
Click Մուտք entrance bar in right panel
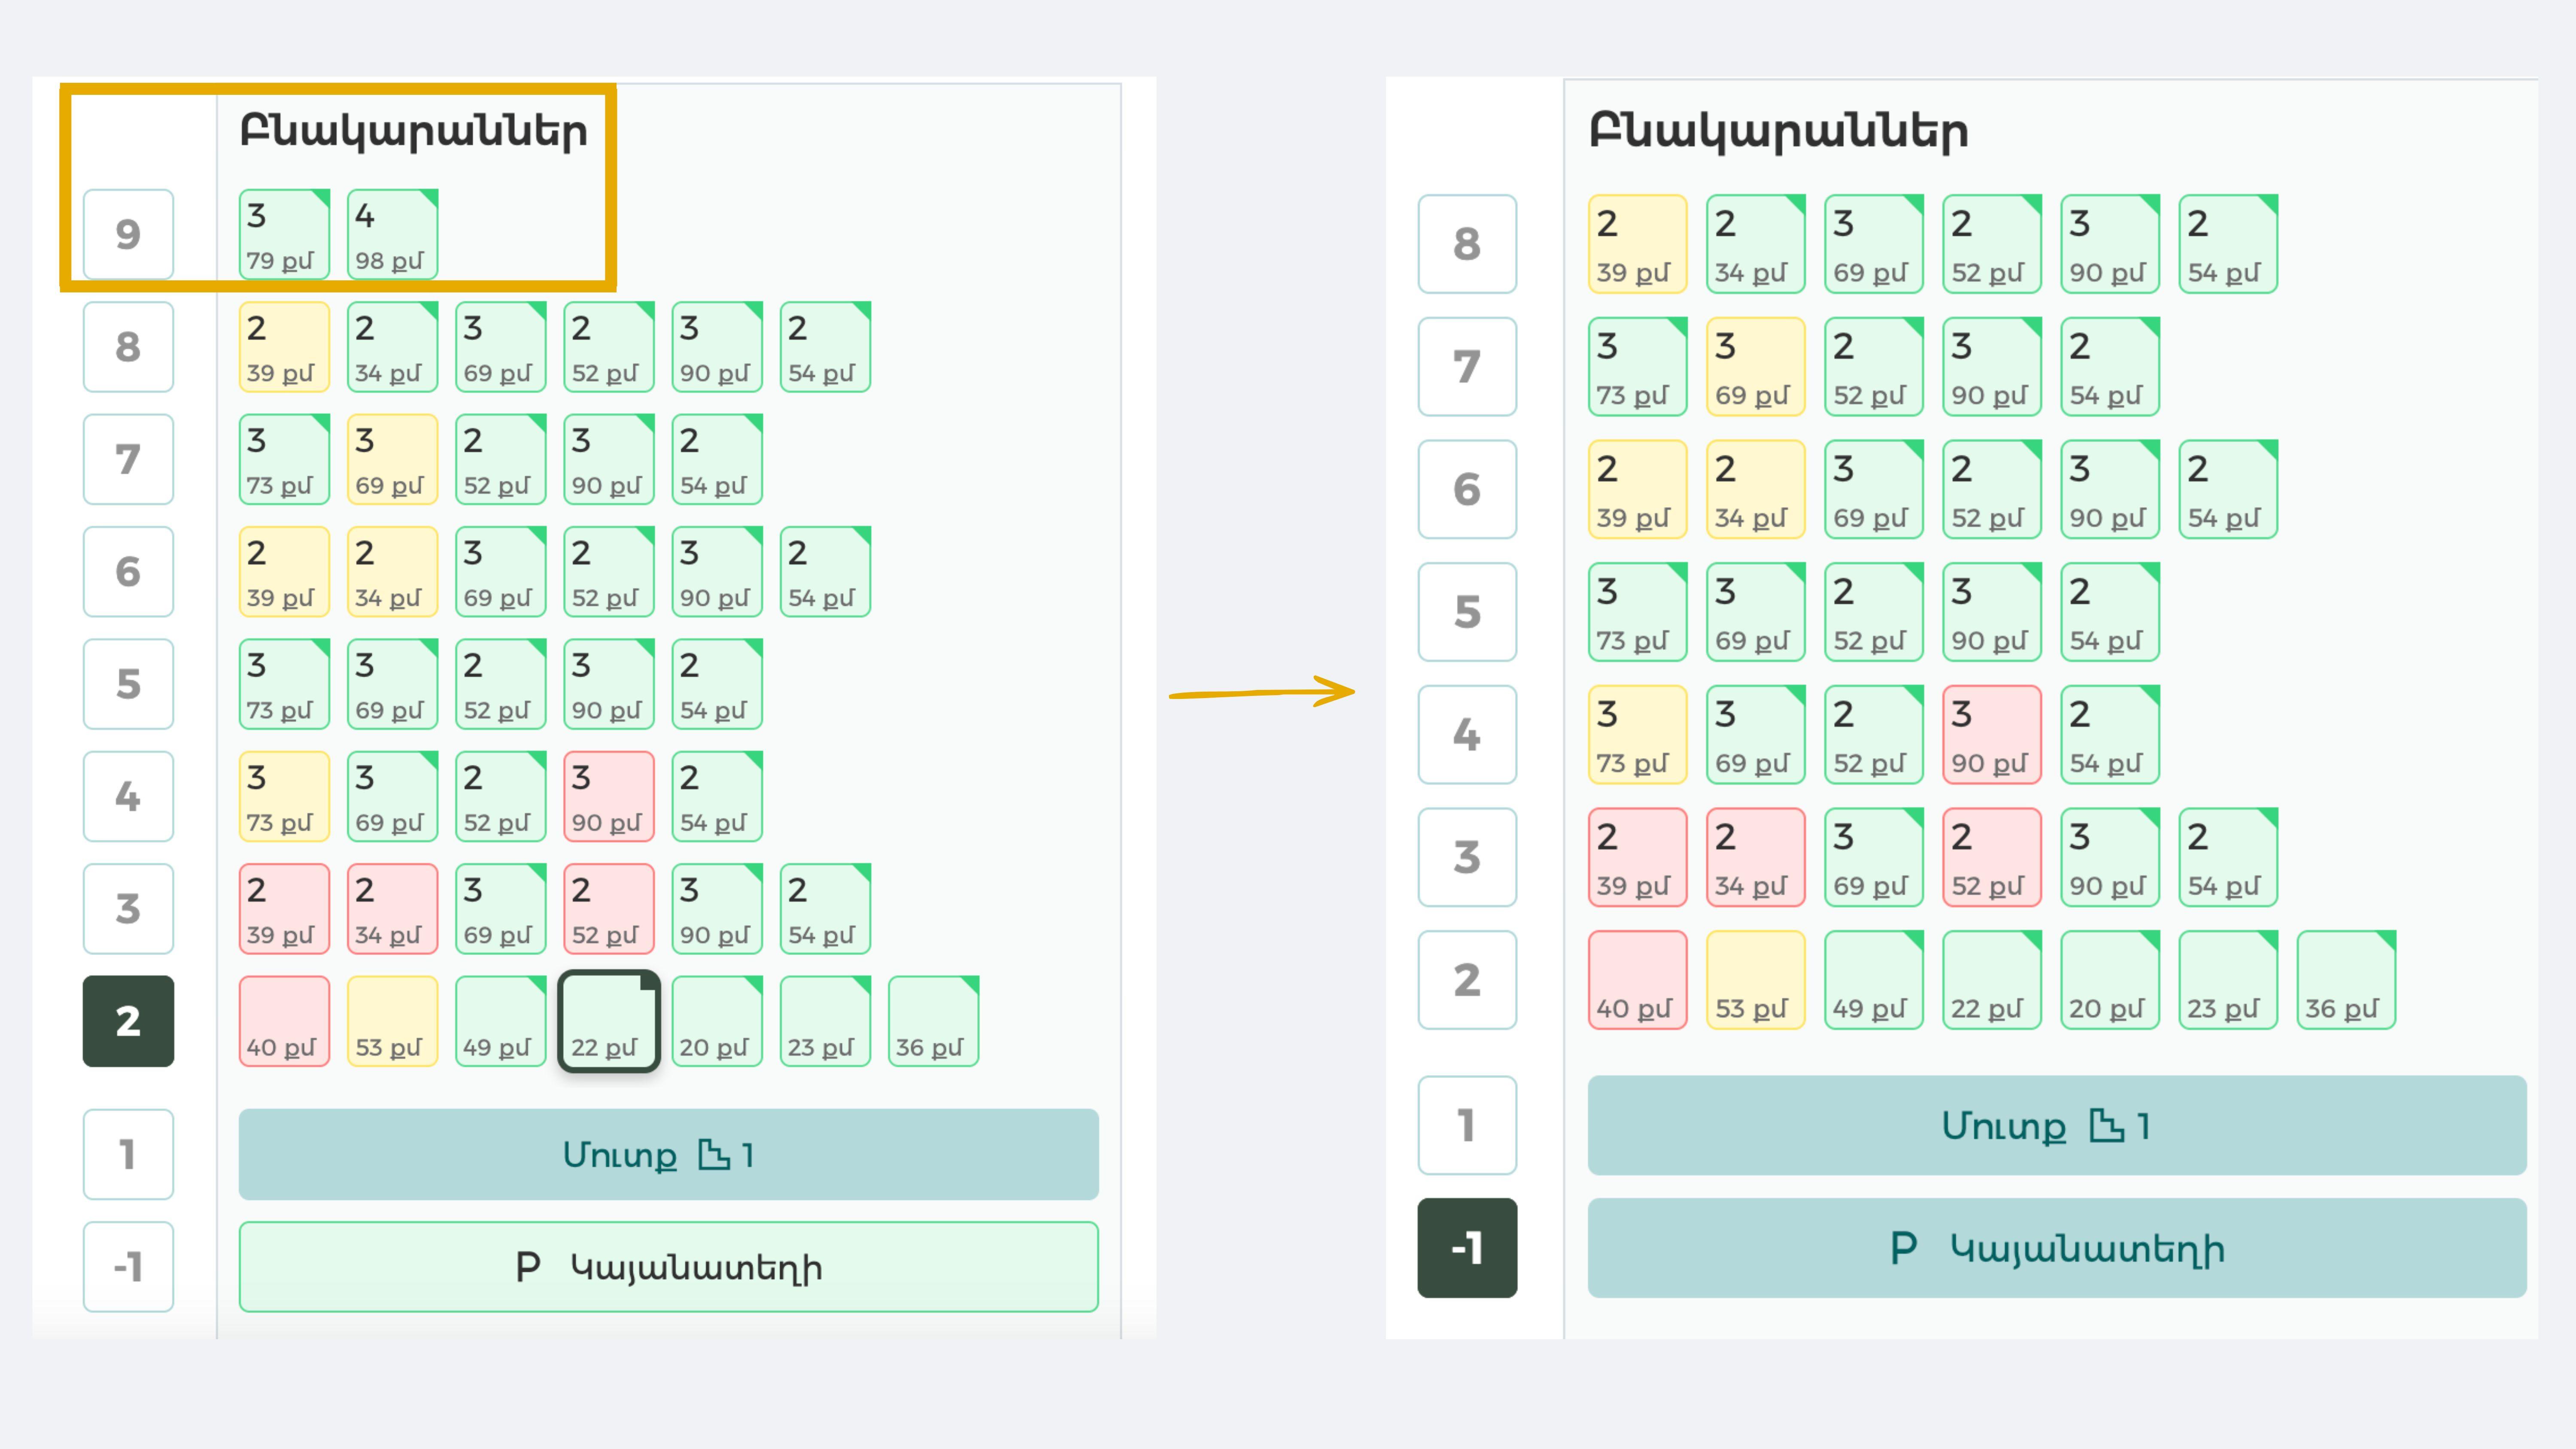tap(2057, 1126)
